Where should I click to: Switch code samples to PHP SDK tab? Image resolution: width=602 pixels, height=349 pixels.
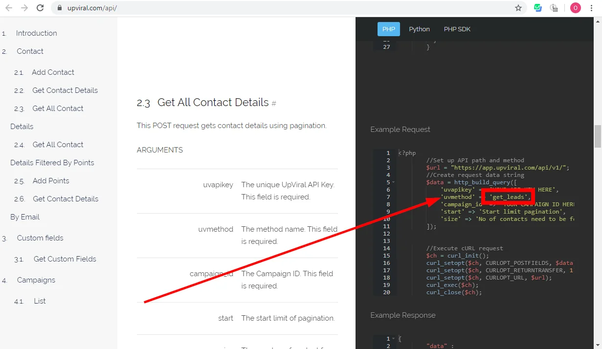click(457, 29)
